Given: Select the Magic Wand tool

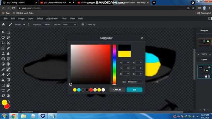Looking at the screenshot, I should 8,37.
